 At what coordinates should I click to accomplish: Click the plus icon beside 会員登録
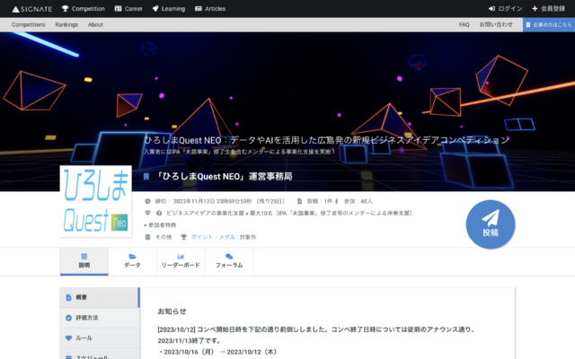(x=535, y=9)
